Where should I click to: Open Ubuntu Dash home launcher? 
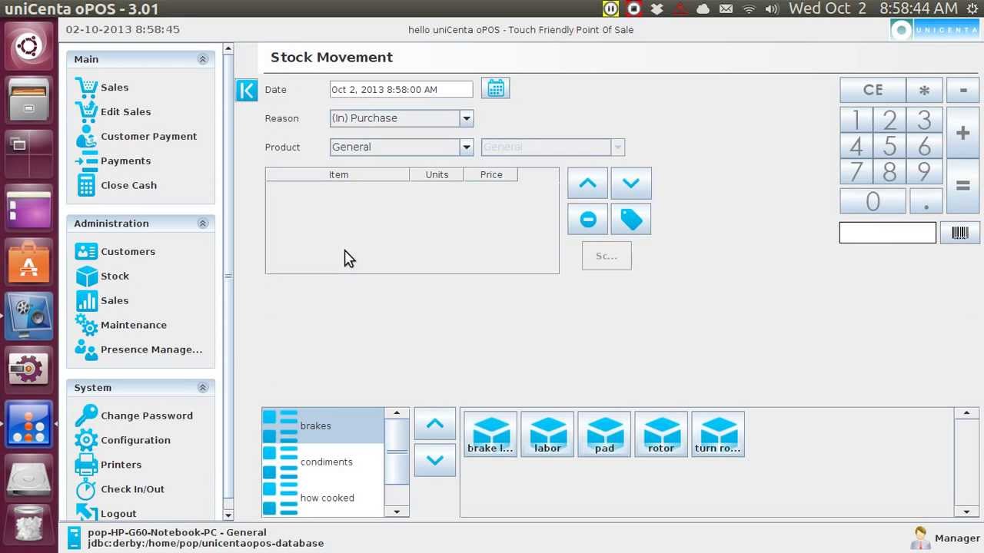tap(29, 47)
